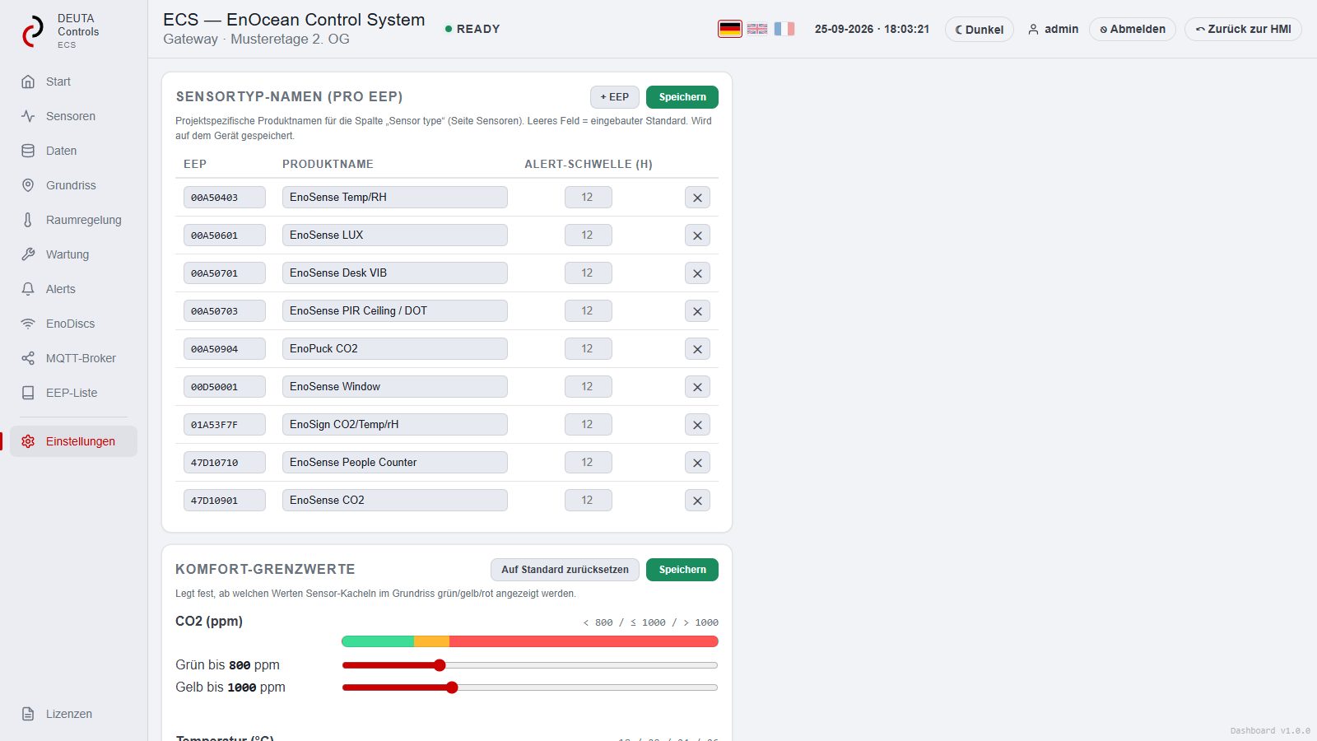Switch to English language flag

757,29
